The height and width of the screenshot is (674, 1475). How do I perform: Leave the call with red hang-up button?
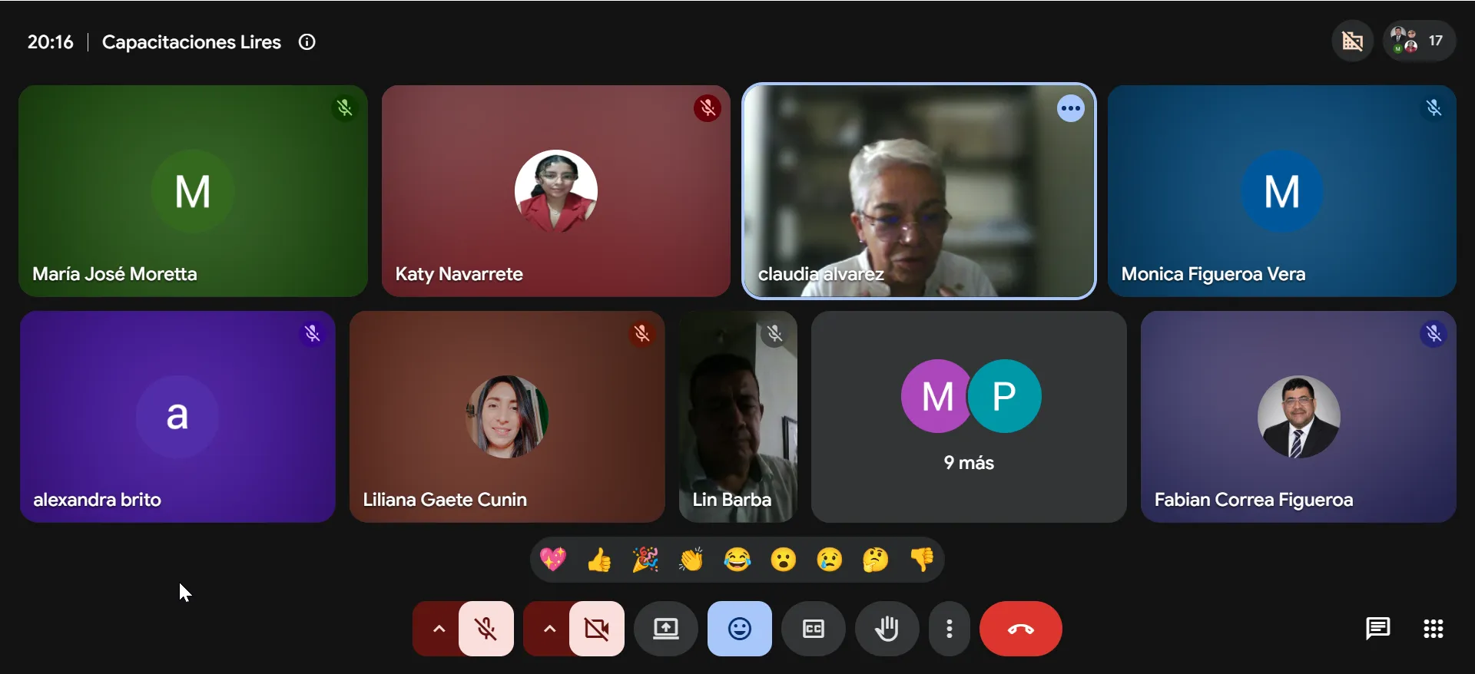point(1021,629)
